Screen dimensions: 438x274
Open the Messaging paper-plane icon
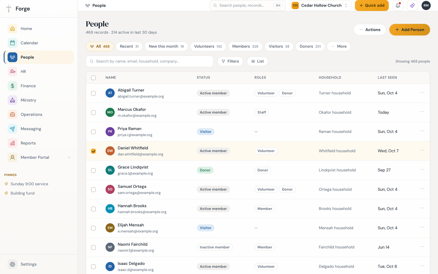(x=12, y=129)
